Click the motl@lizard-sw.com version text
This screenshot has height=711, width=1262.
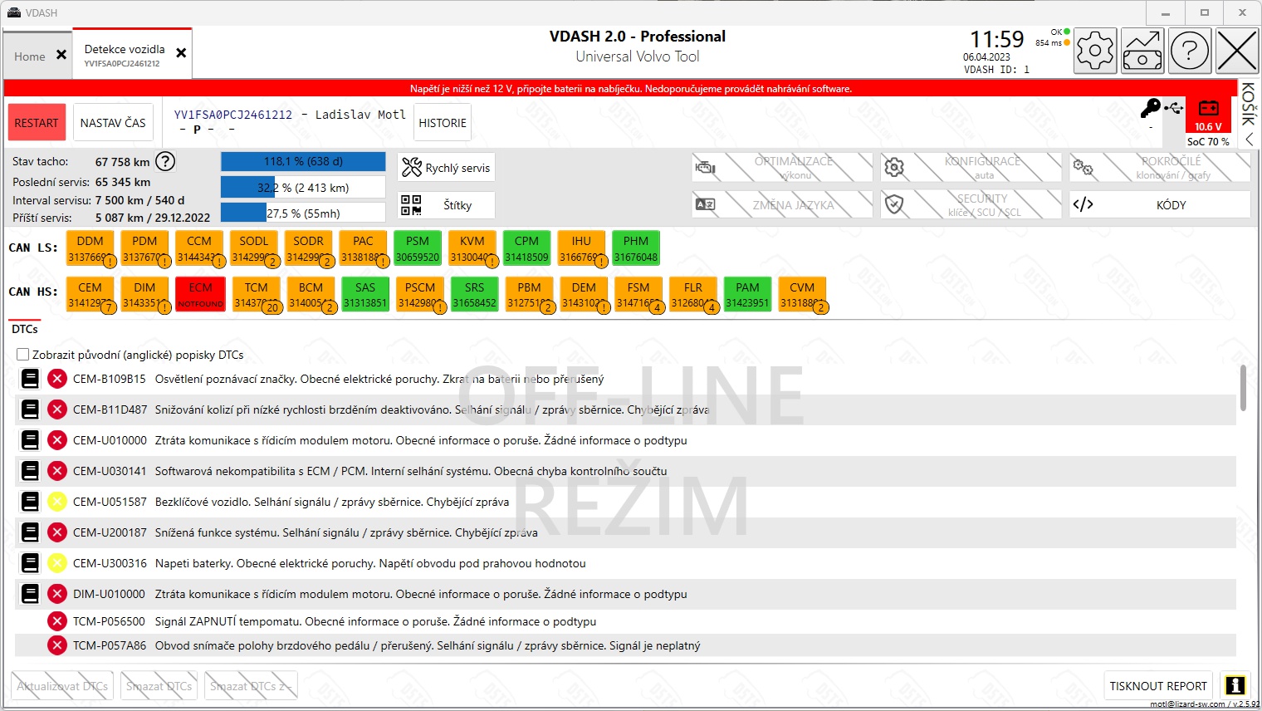point(1205,704)
